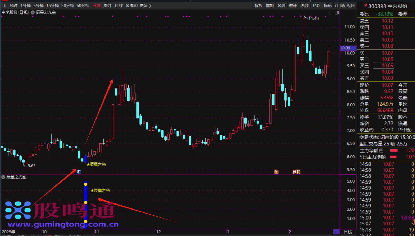
Task: Switch to the 周线 weekly chart
Action: click(x=107, y=6)
